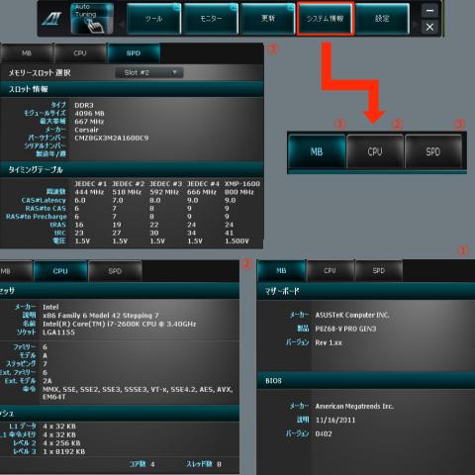The image size is (475, 475).
Task: Minimize the AI Suite bar
Action: tap(429, 11)
